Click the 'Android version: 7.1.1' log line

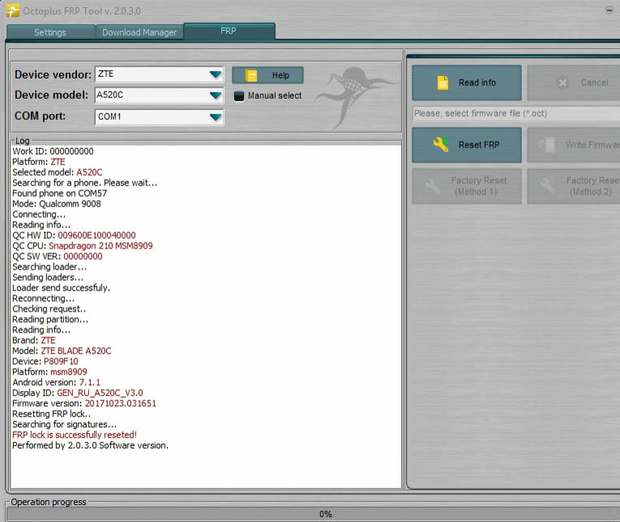(x=56, y=382)
